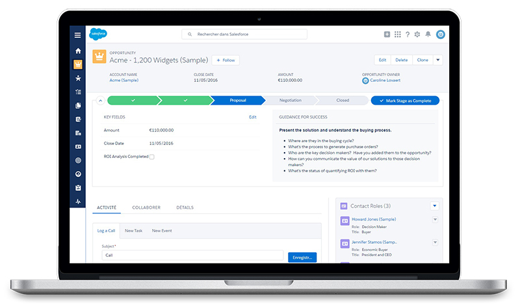Image resolution: width=520 pixels, height=307 pixels.
Task: Open Howard Jones row action menu
Action: click(x=435, y=220)
